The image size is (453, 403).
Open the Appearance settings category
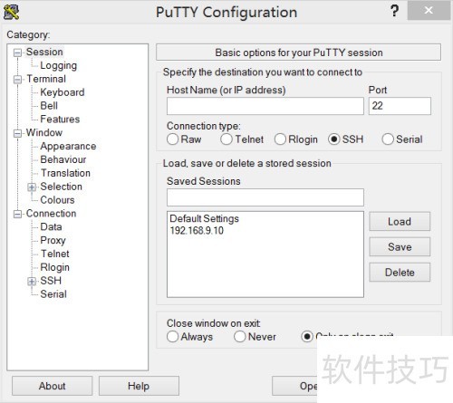pos(68,146)
